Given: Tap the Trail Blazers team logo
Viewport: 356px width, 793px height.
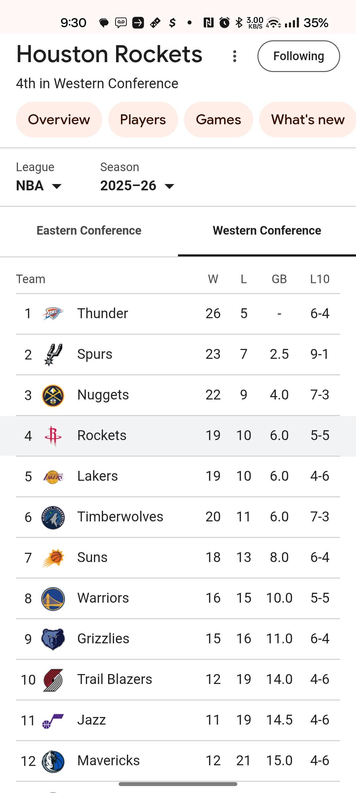Looking at the screenshot, I should (53, 680).
